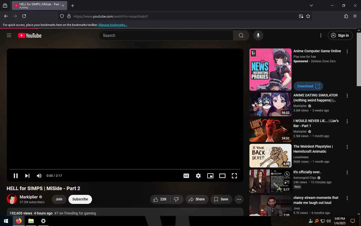Image resolution: width=361 pixels, height=226 pixels.
Task: Add It's officially over to watch later
Action: pos(287,174)
